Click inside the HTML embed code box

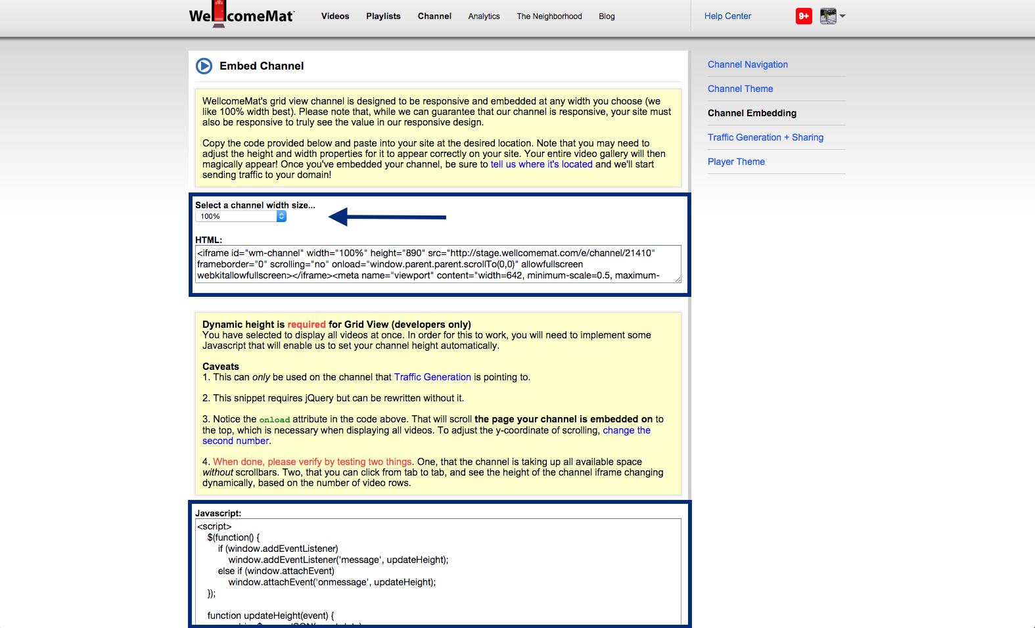tap(438, 264)
